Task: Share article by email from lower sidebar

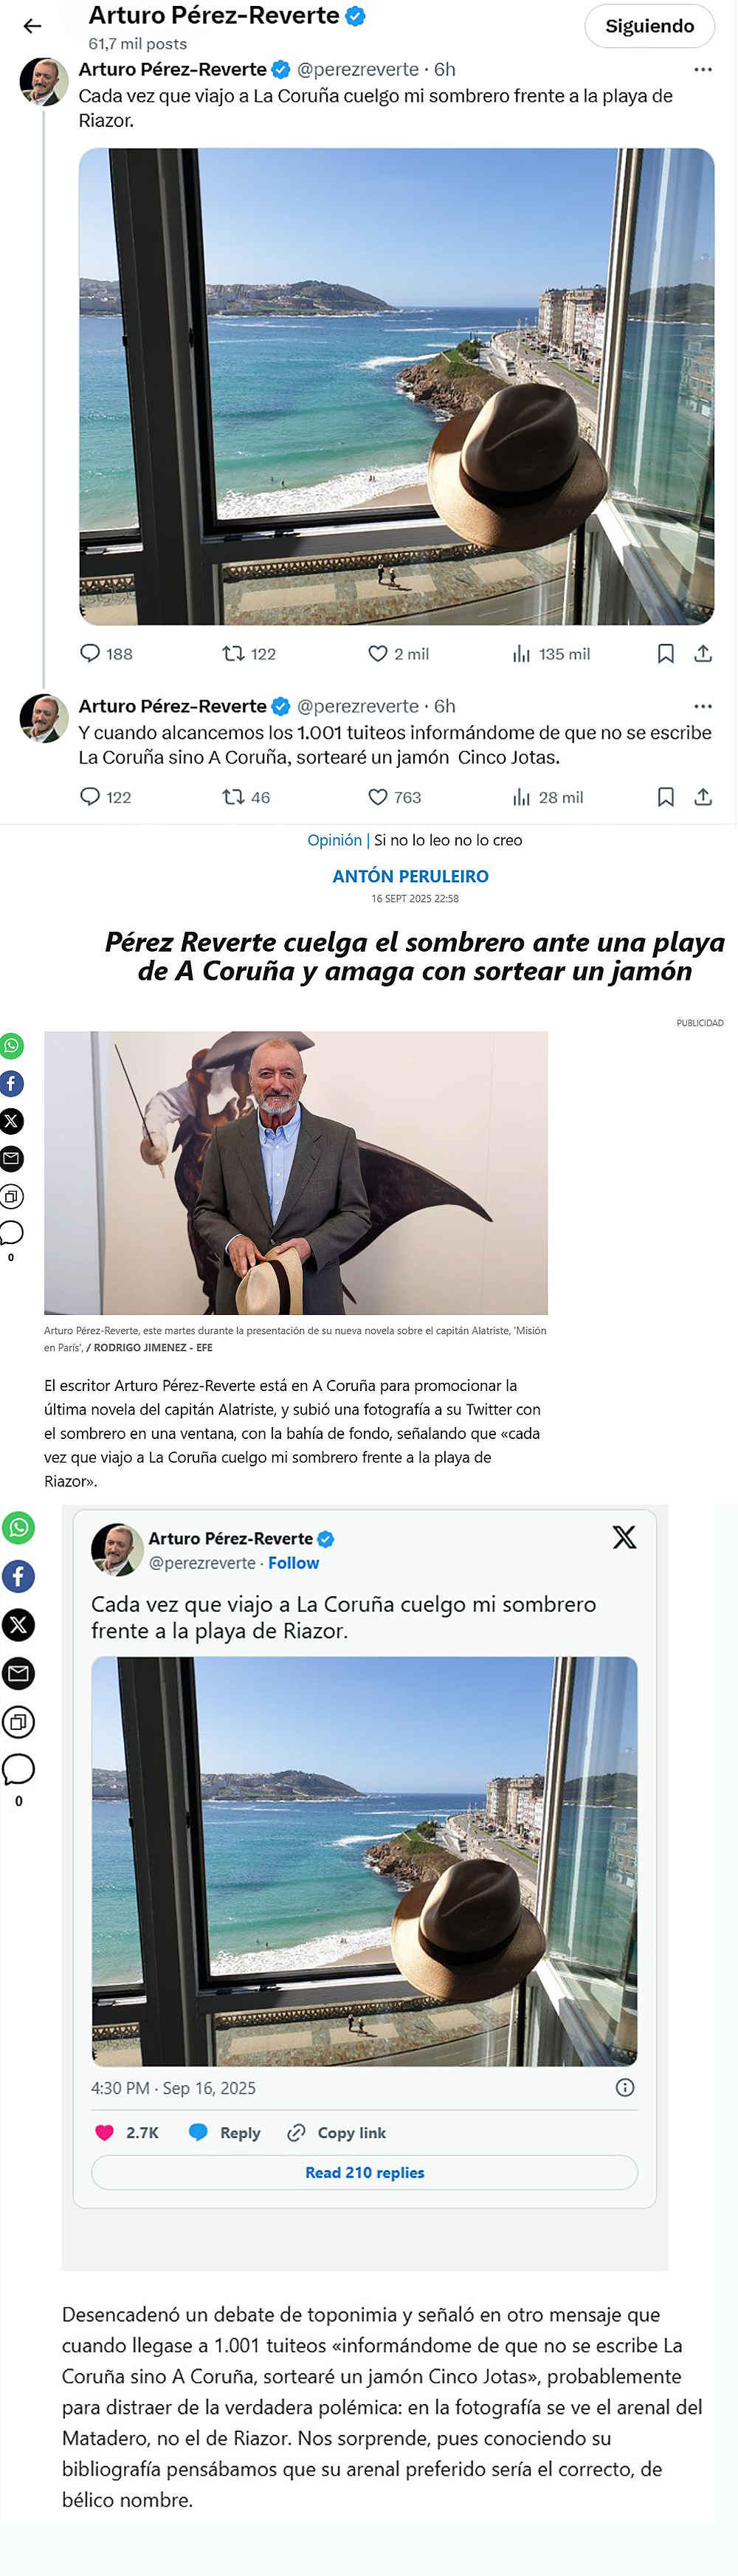Action: pos(18,1673)
